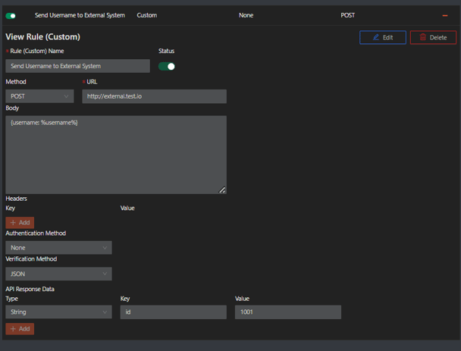This screenshot has width=461, height=351.
Task: Click the API response Key field containing id
Action: tap(173, 312)
